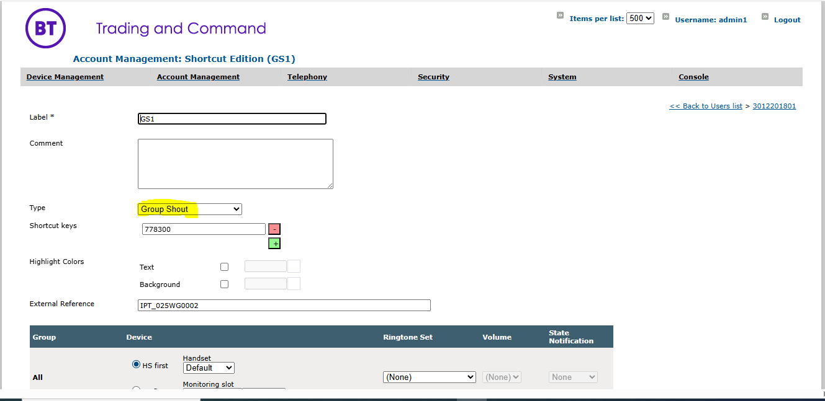Click the Background highlight color value field
Screen dimensions: 825x401
pos(266,284)
